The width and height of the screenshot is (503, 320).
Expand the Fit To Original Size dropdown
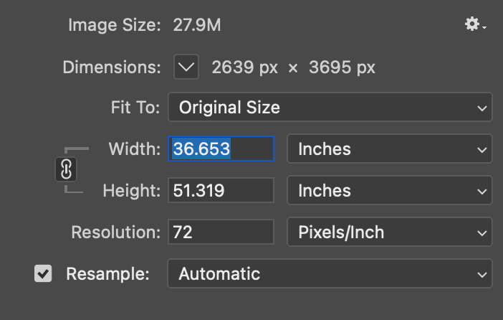point(330,108)
